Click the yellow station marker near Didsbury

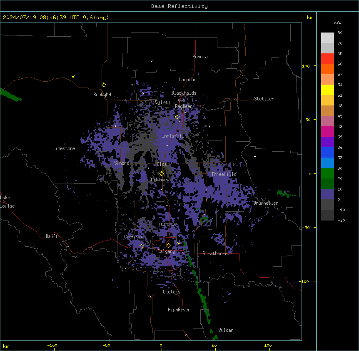162,173
